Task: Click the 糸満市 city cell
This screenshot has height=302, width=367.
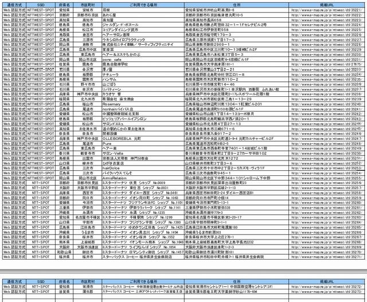Action: coord(88,213)
